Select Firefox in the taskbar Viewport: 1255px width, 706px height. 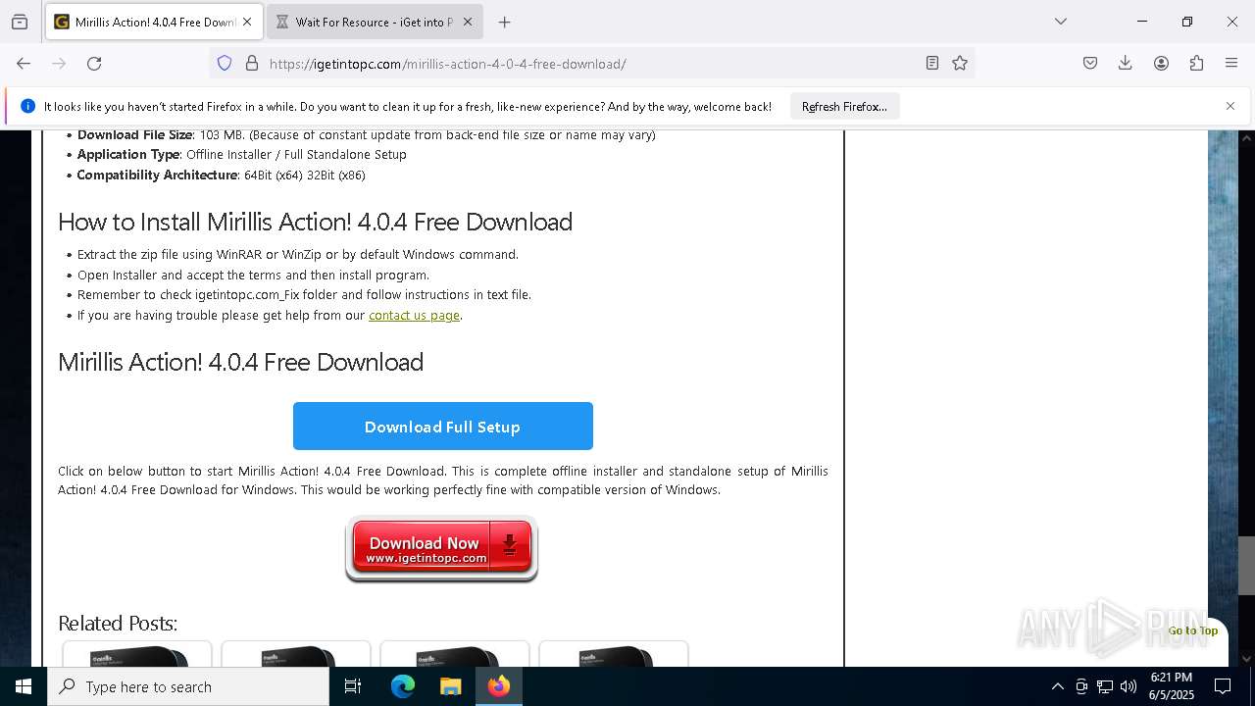498,686
